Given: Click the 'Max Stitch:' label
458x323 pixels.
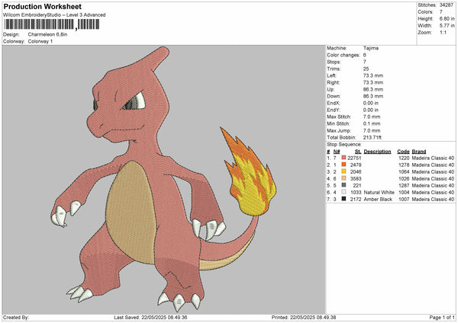Looking at the screenshot, I should coord(339,117).
